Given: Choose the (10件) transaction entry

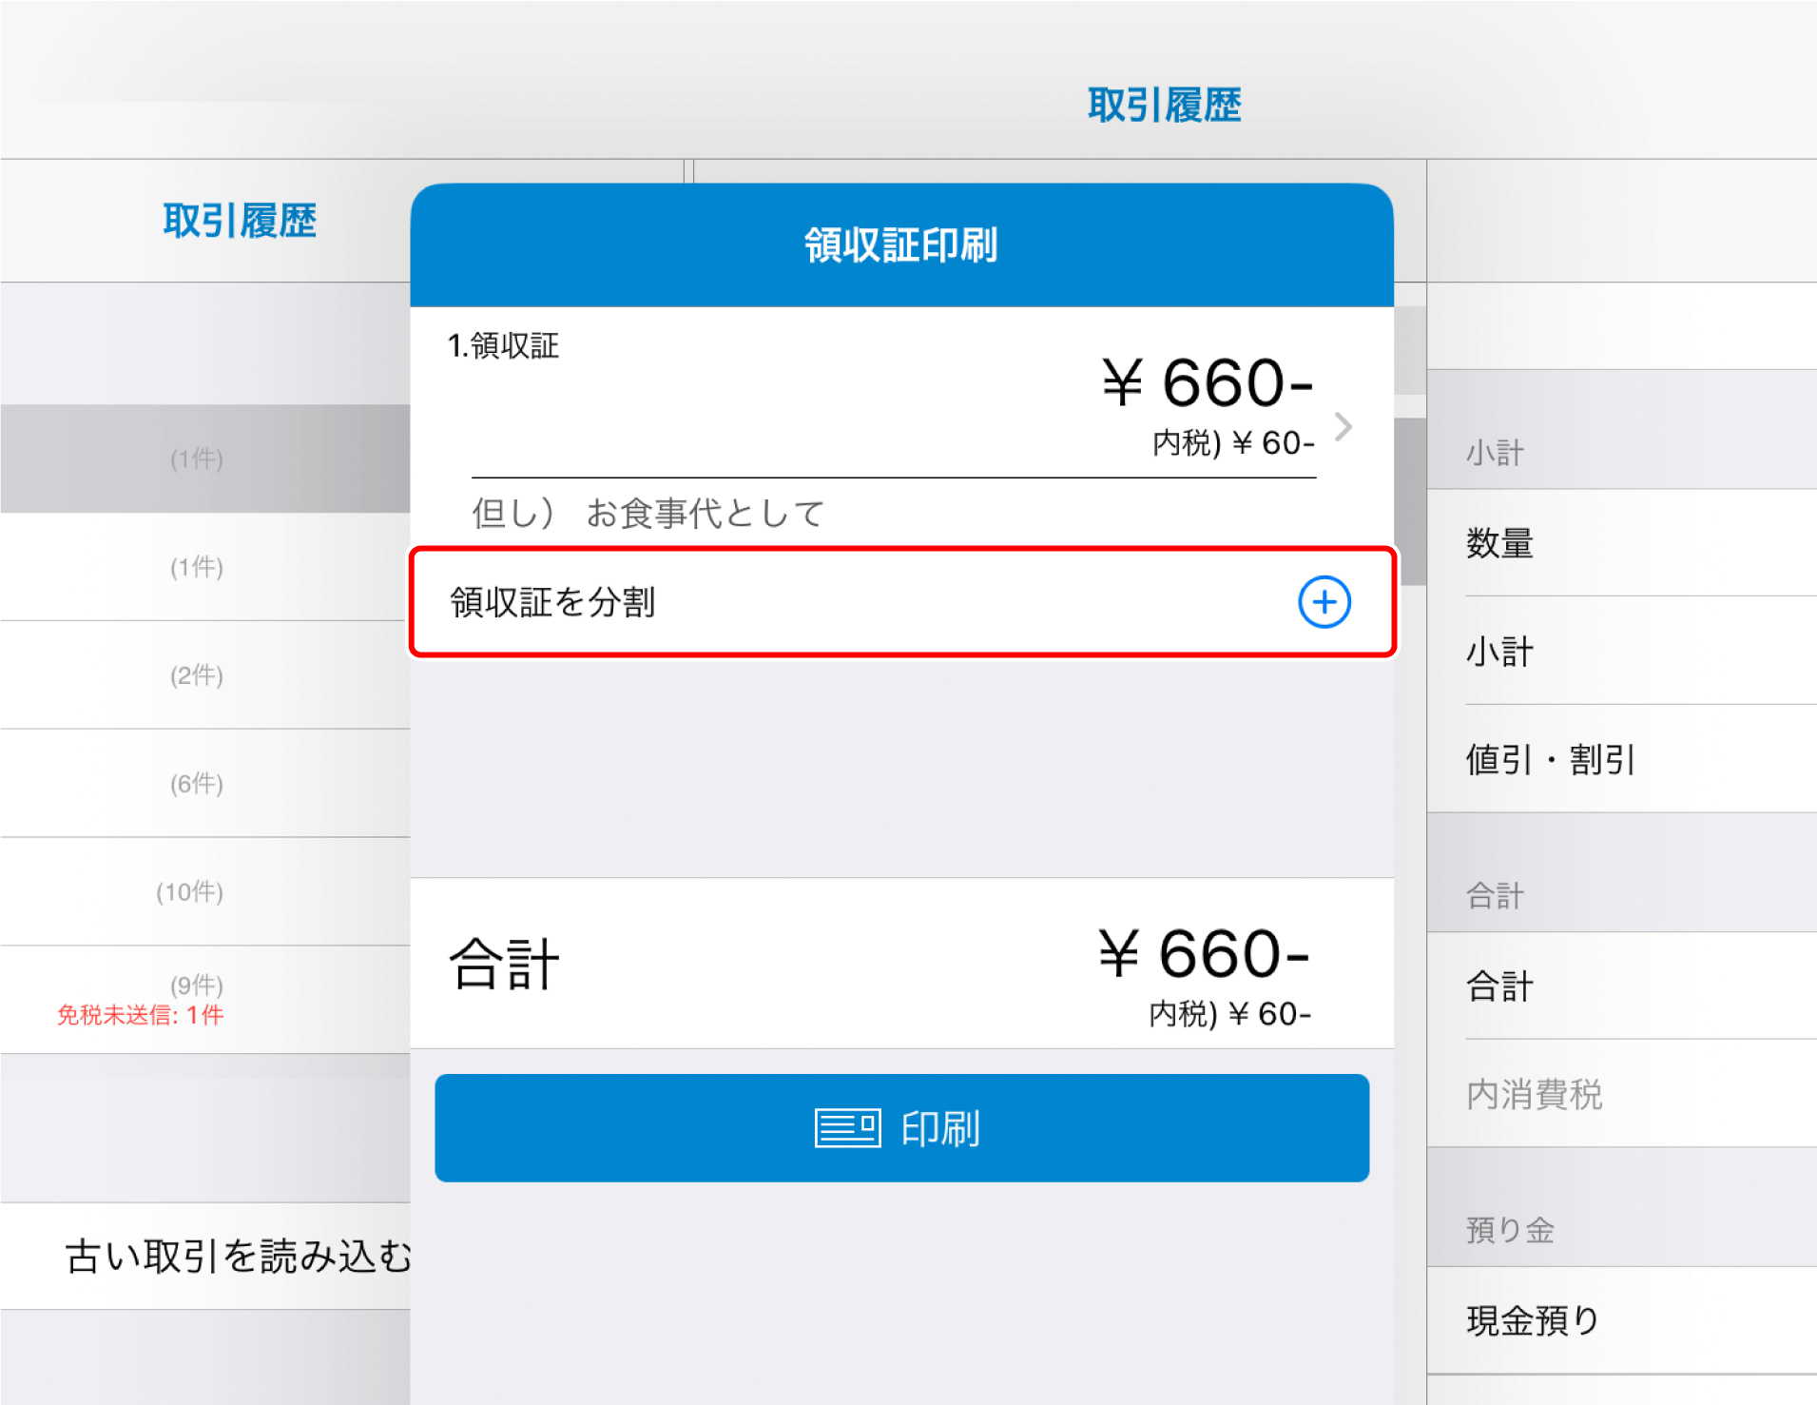Looking at the screenshot, I should coord(190,892).
